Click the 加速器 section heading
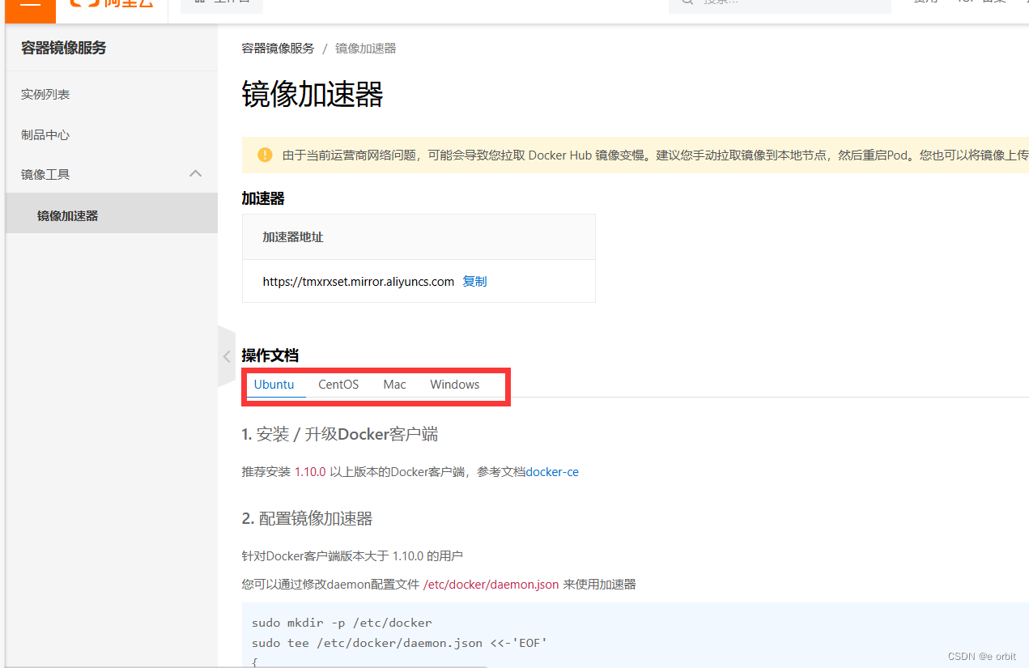The height and width of the screenshot is (668, 1029). point(263,199)
